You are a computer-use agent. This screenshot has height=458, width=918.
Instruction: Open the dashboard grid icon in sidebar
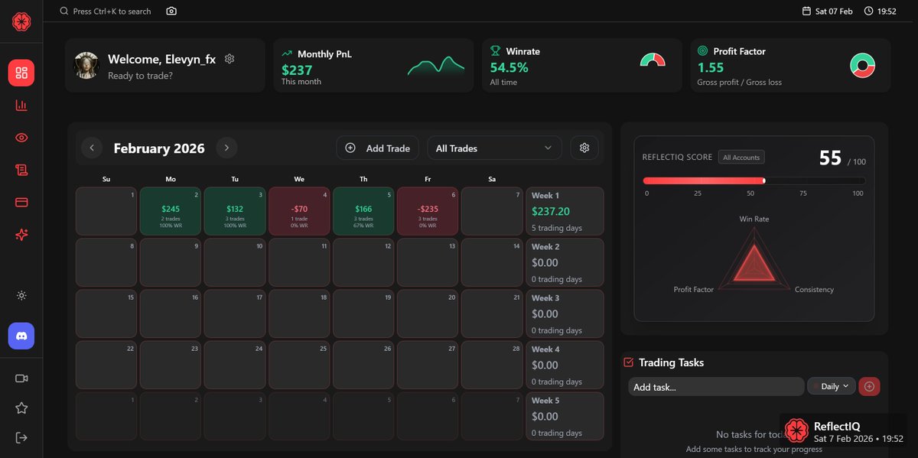click(x=21, y=73)
